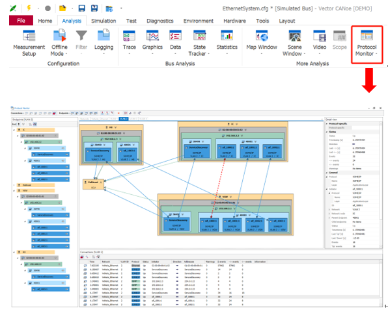The width and height of the screenshot is (388, 313).
Task: Toggle eye icon on VGW 192.168.2.1 row
Action: [x=59, y=203]
